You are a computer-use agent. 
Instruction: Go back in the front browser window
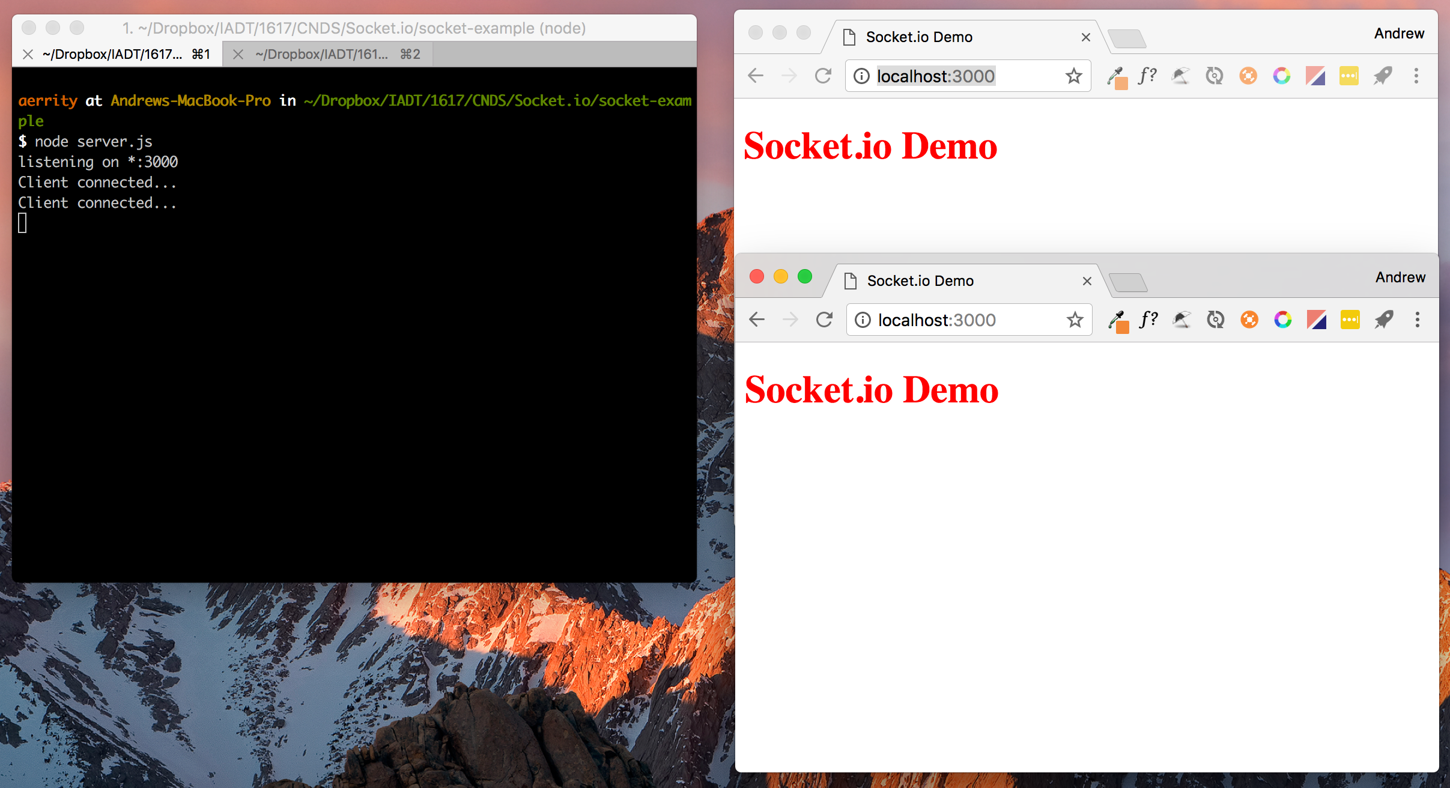[757, 320]
